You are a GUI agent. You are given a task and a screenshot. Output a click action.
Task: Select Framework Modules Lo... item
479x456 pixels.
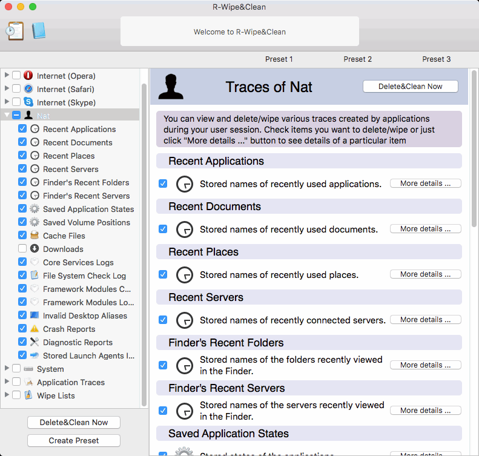pos(88,302)
